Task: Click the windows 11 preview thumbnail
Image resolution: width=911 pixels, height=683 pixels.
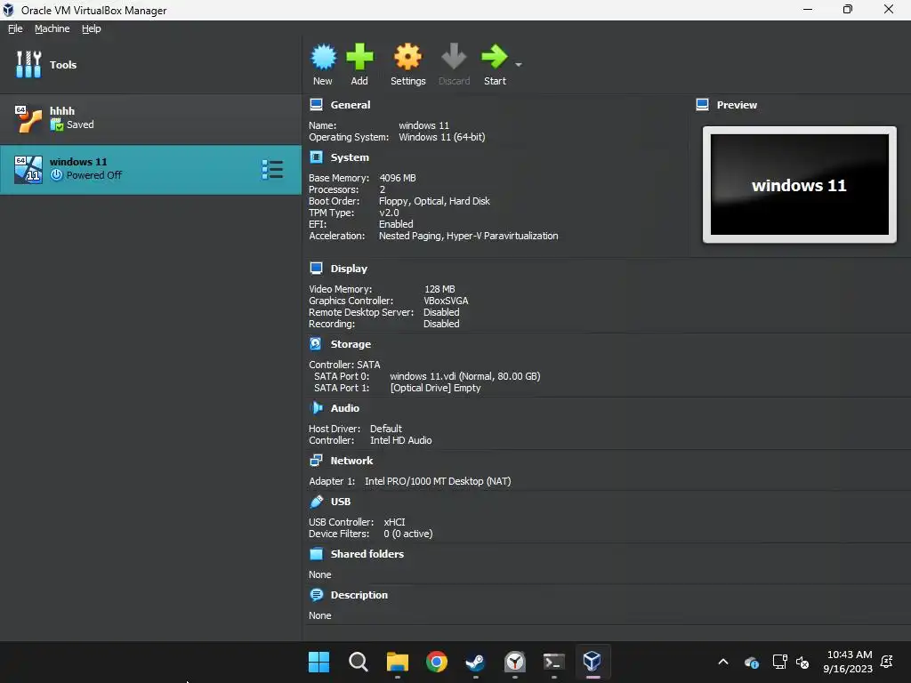Action: tap(800, 185)
